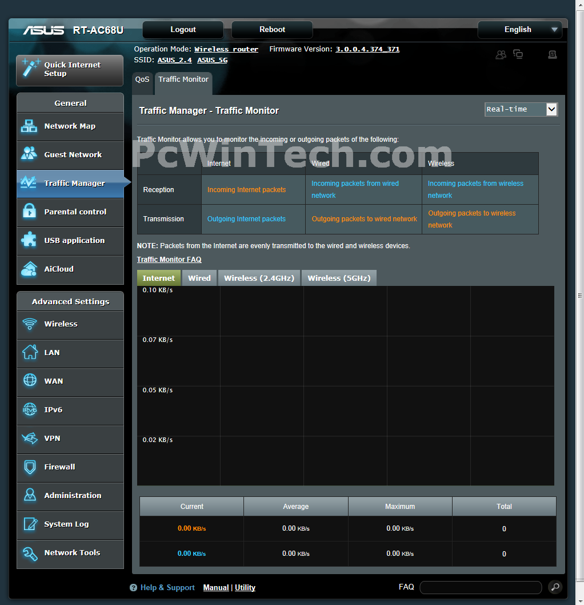
Task: Switch to the Wired graph tab
Action: coord(199,278)
